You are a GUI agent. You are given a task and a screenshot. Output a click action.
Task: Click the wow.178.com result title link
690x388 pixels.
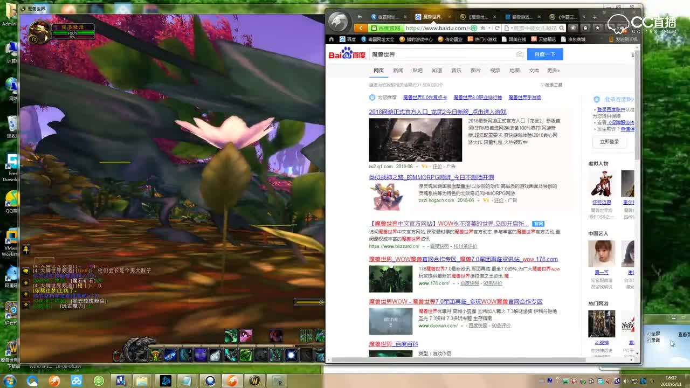click(464, 259)
